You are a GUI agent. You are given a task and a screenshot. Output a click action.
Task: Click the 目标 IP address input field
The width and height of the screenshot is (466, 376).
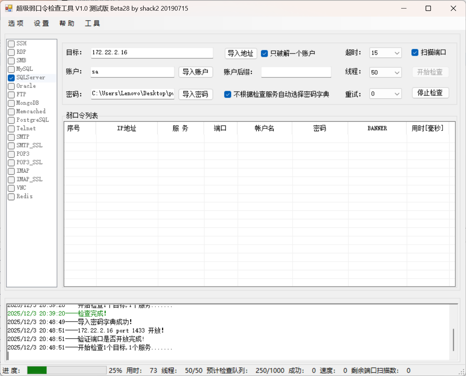[152, 53]
